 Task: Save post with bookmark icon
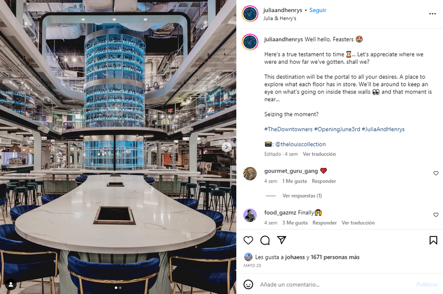433,240
